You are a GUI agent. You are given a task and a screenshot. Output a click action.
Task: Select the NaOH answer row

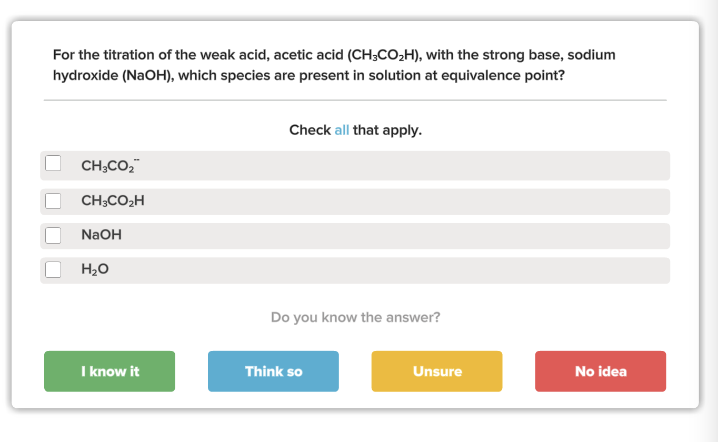(355, 236)
